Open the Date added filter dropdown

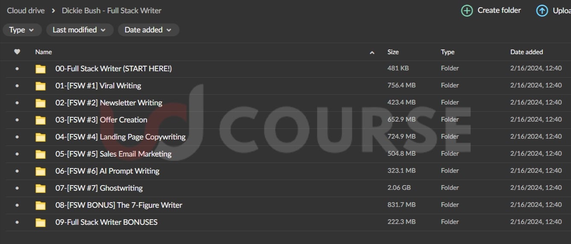coord(148,30)
